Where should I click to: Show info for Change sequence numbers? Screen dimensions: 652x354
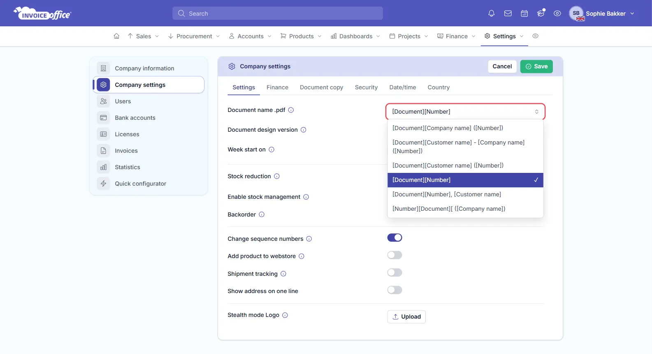[309, 239]
